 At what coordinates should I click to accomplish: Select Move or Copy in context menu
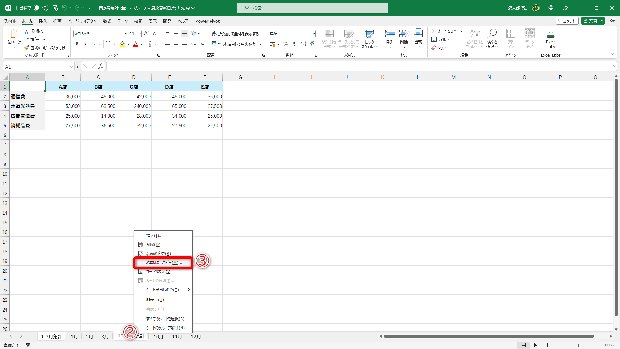pyautogui.click(x=164, y=263)
